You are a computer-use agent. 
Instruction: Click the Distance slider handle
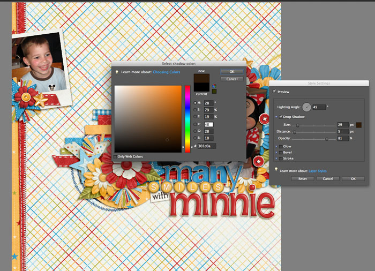point(295,132)
